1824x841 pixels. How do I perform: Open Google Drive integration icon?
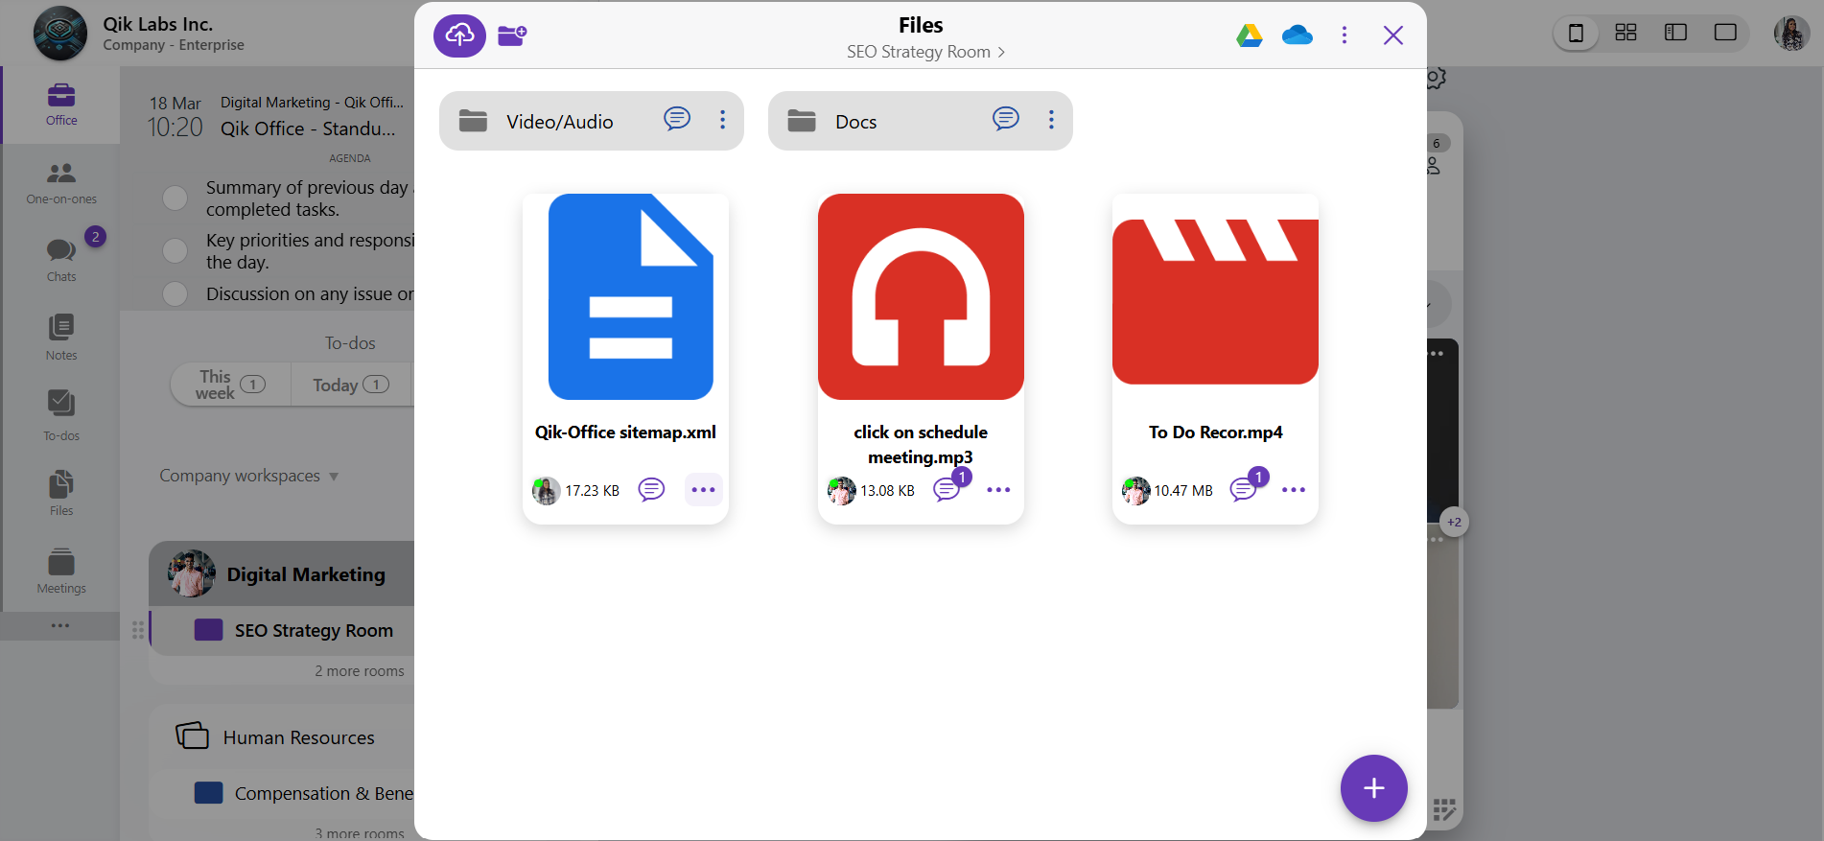coord(1249,35)
